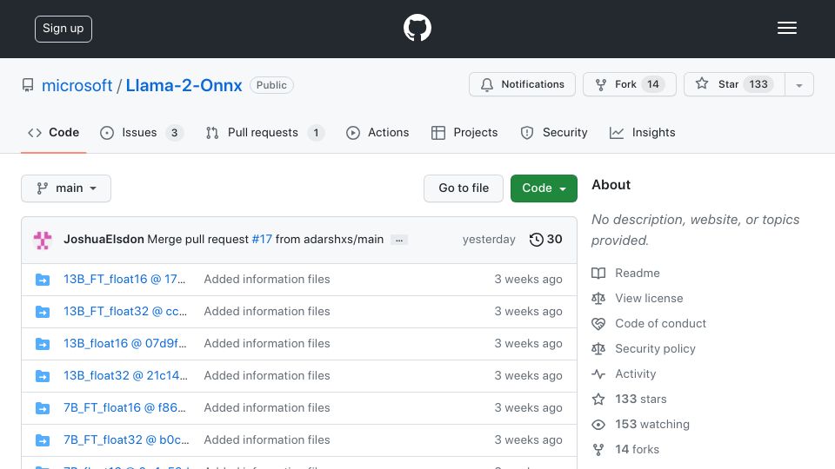The height and width of the screenshot is (469, 835).
Task: Open the Insights tab
Action: (642, 132)
